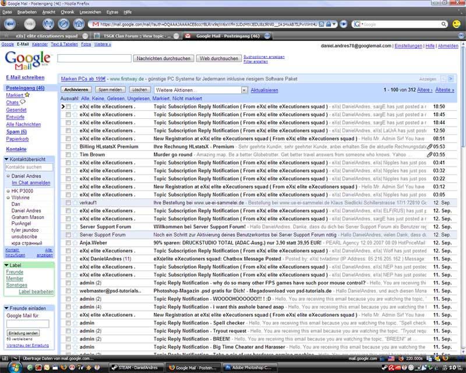Check the box for Server Support Forum Willkommen email
This screenshot has height=373, width=466.
click(x=68, y=226)
